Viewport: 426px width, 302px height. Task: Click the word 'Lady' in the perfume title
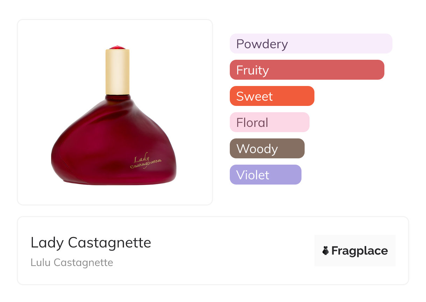47,243
